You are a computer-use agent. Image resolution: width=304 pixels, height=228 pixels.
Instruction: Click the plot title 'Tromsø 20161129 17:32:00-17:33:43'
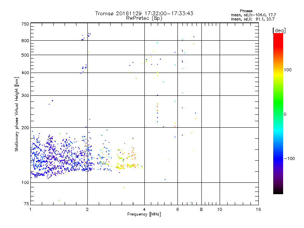pos(144,13)
